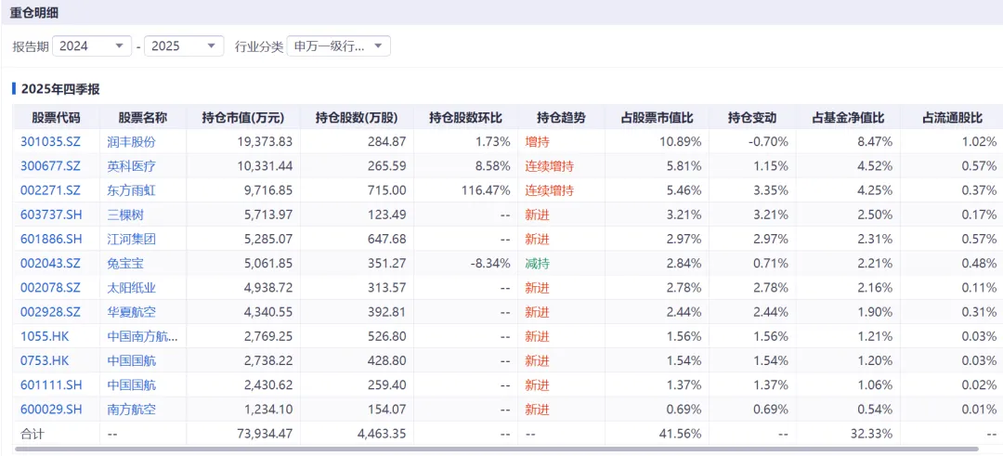Click the horizontal scrollbar under the table
The height and width of the screenshot is (456, 1003).
click(496, 449)
